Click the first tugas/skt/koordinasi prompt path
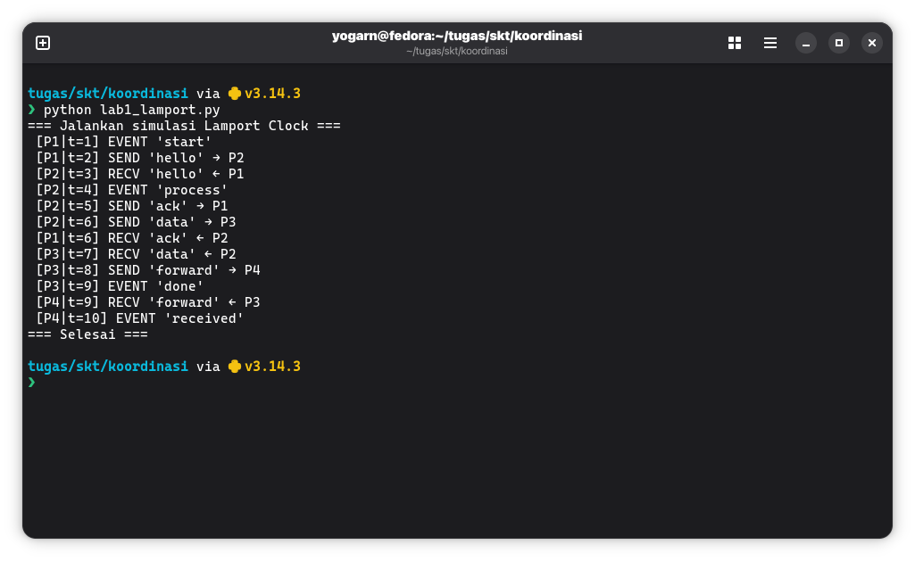This screenshot has width=915, height=561. tap(108, 94)
